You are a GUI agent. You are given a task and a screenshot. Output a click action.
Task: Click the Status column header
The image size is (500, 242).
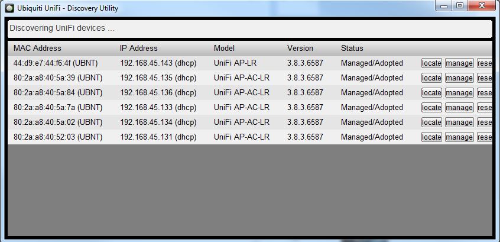click(x=352, y=48)
